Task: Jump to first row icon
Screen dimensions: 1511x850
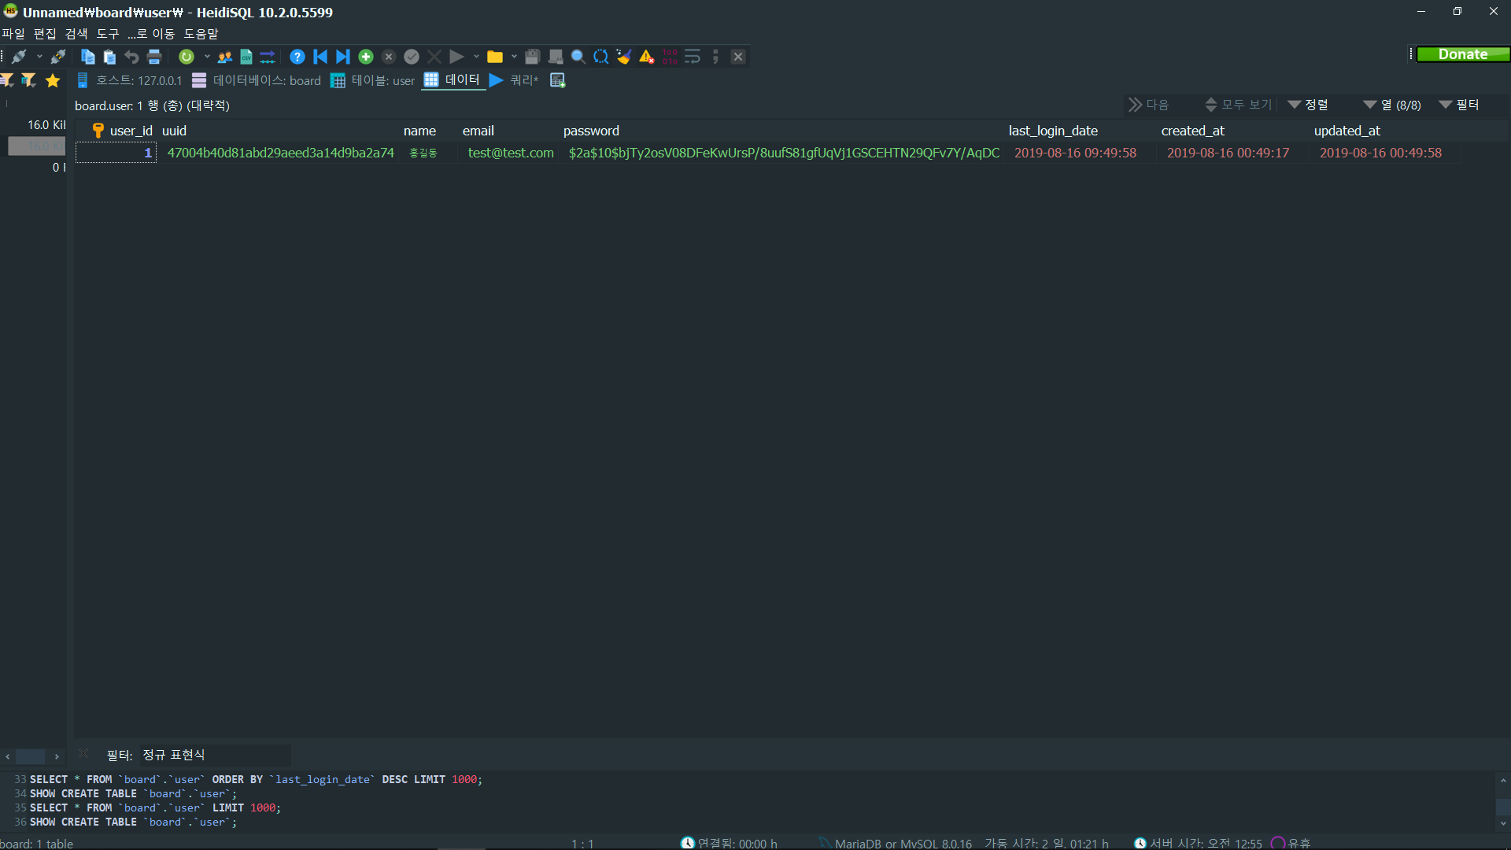Action: click(x=320, y=57)
